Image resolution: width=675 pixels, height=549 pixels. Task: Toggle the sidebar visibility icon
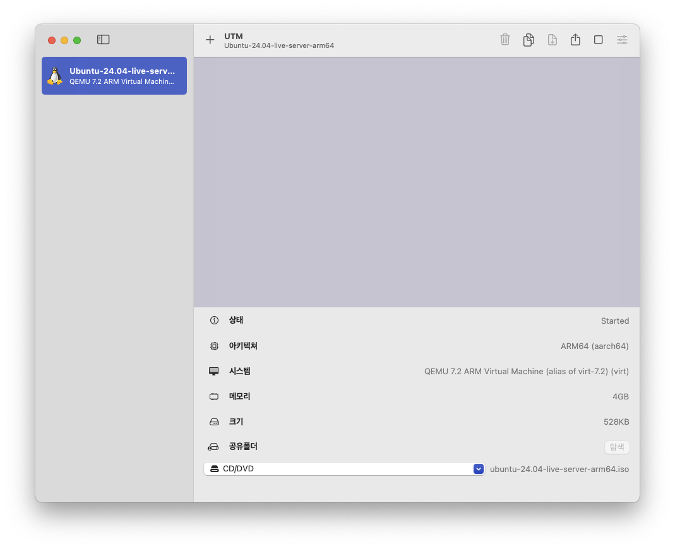[104, 40]
